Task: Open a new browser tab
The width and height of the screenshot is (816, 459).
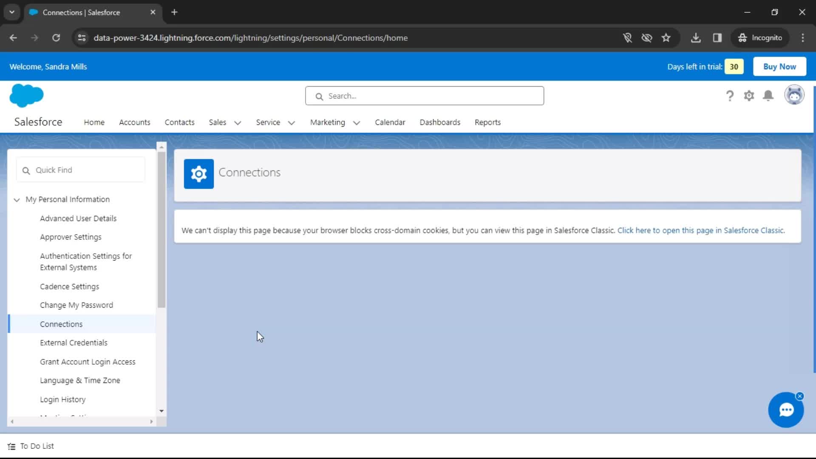Action: (x=174, y=12)
